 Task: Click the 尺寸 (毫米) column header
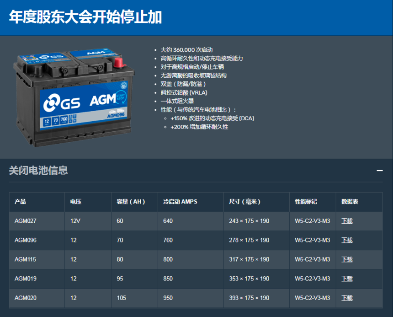[x=244, y=202]
